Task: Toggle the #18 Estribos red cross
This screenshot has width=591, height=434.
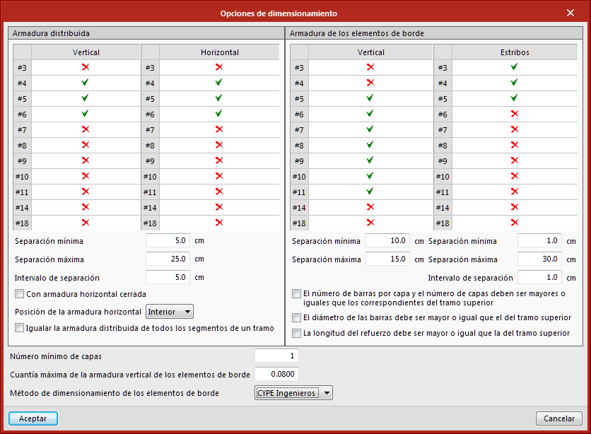Action: click(x=514, y=223)
